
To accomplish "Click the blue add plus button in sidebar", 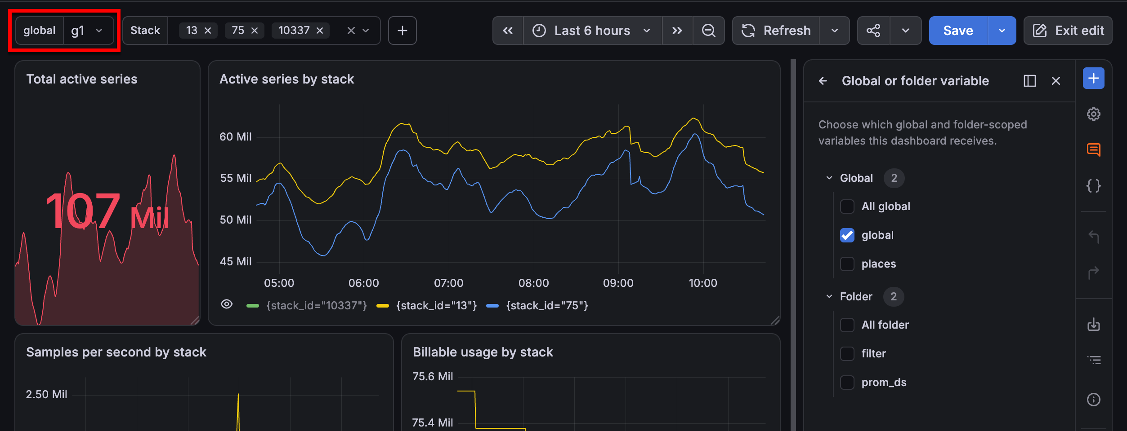I will pyautogui.click(x=1094, y=79).
